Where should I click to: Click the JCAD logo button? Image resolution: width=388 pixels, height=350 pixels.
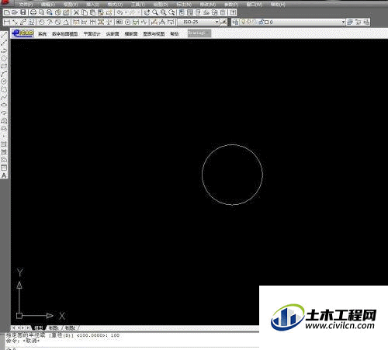pyautogui.click(x=23, y=33)
